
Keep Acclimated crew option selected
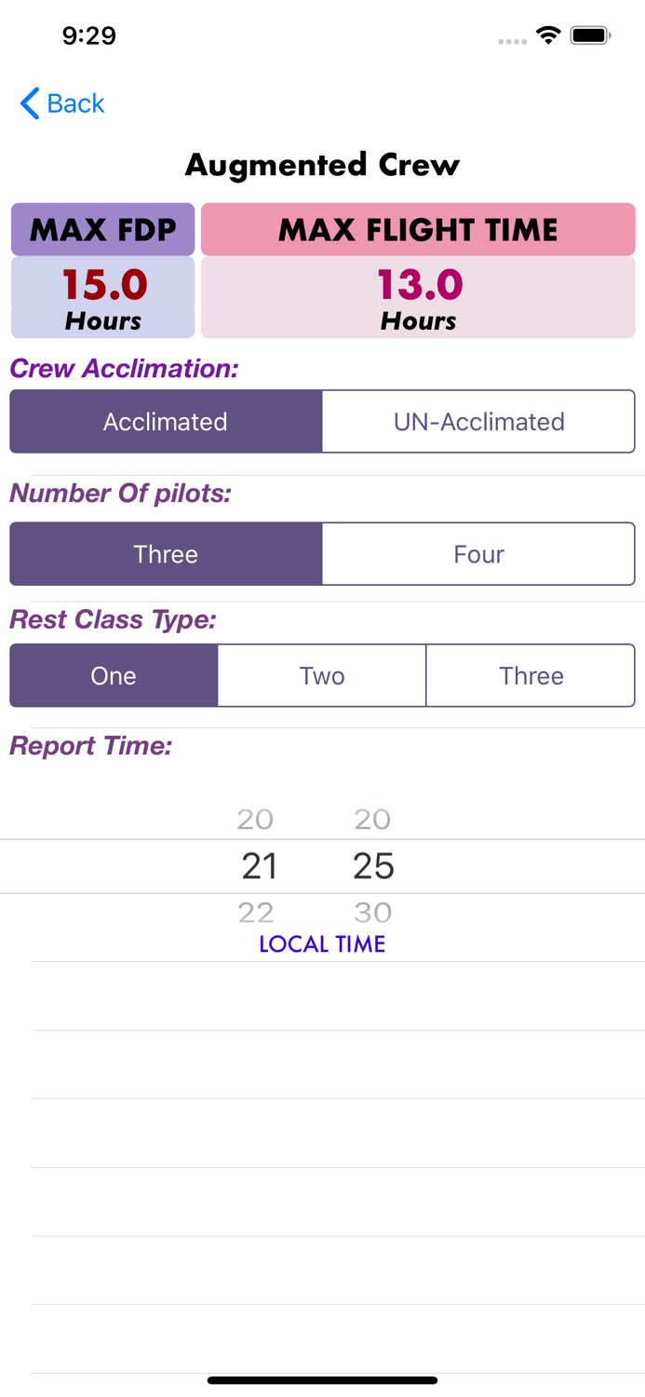tap(166, 421)
